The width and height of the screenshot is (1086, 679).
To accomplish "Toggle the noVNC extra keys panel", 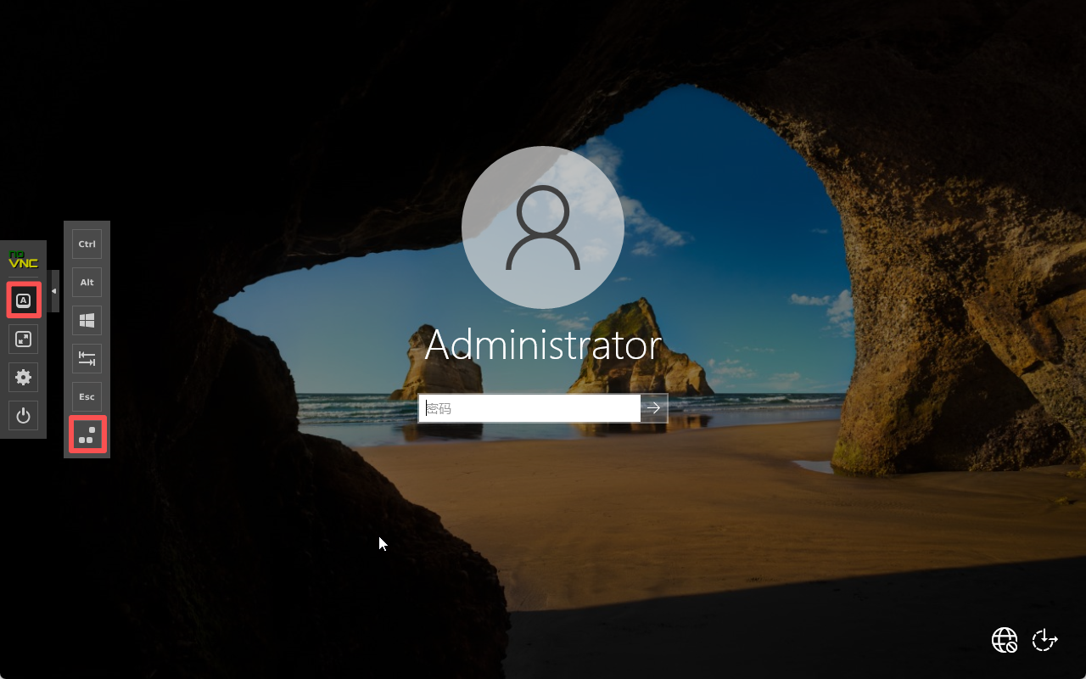I will (24, 300).
